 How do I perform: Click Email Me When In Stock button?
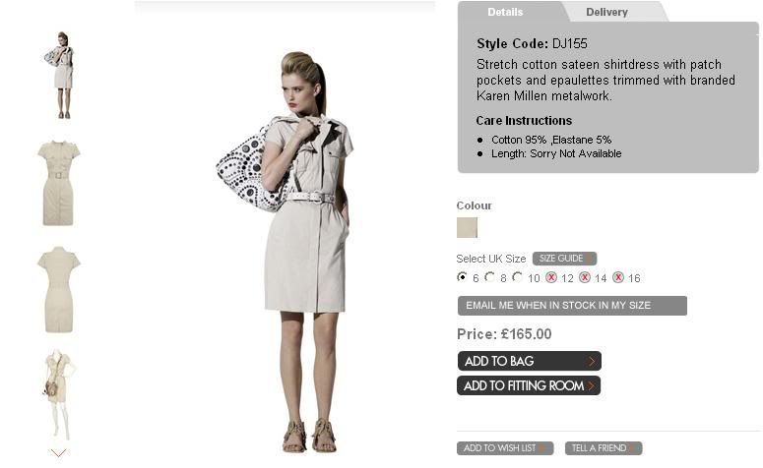click(x=572, y=306)
